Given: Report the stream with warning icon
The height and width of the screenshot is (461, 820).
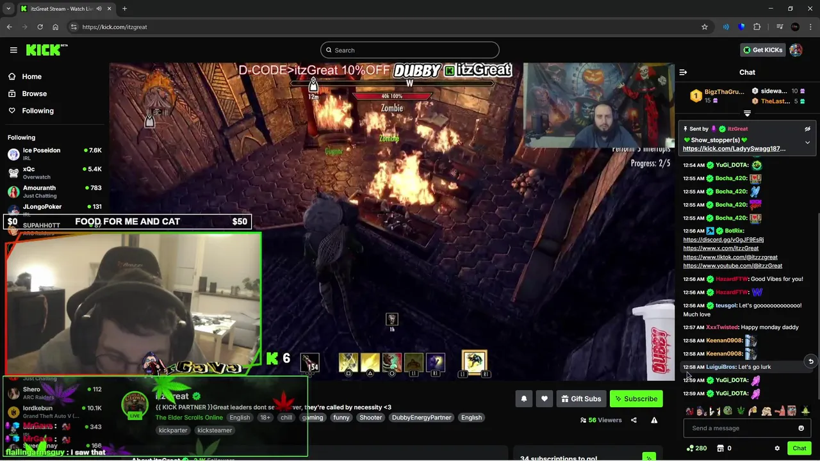Looking at the screenshot, I should 654,420.
